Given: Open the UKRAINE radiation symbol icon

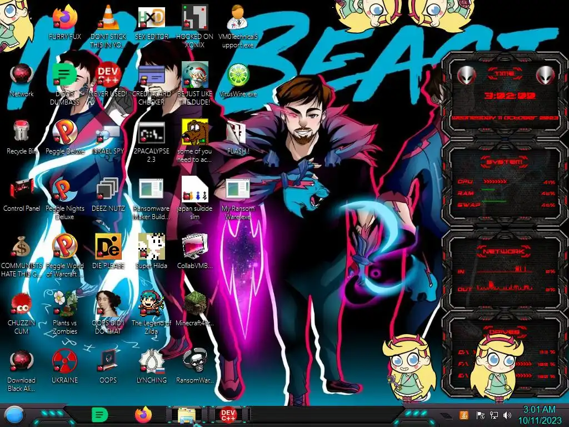Looking at the screenshot, I should [x=64, y=361].
